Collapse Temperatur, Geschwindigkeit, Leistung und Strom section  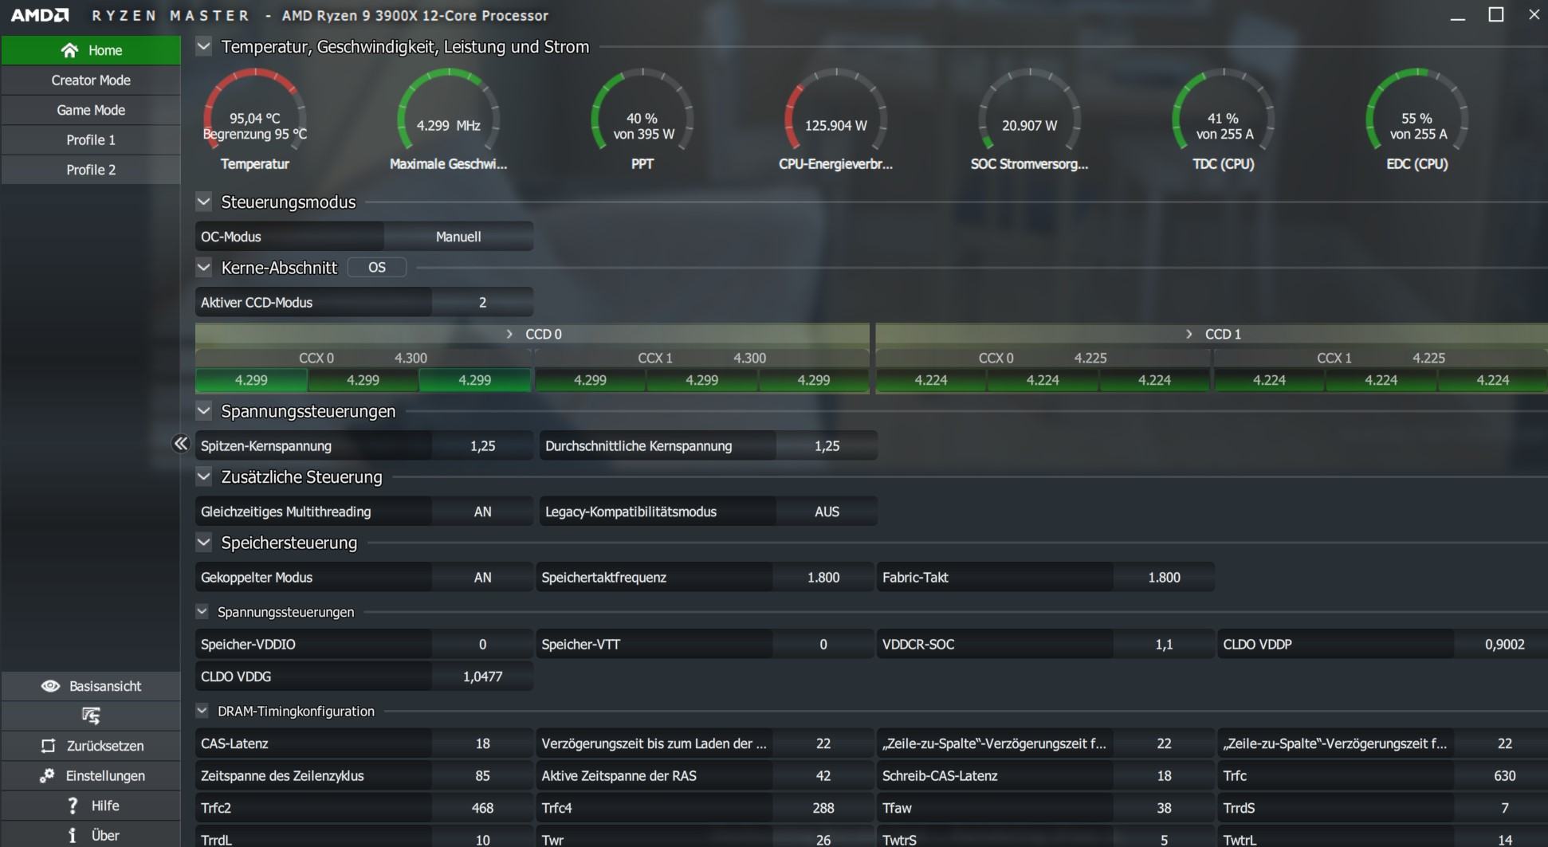tap(204, 46)
